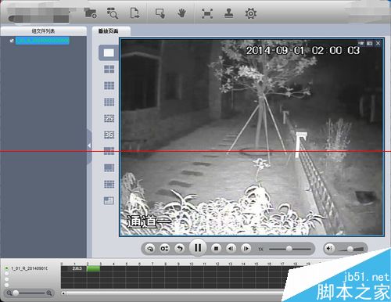This screenshot has height=302, width=391.
Task: Mute audio with speaker icon
Action: pyautogui.click(x=330, y=248)
